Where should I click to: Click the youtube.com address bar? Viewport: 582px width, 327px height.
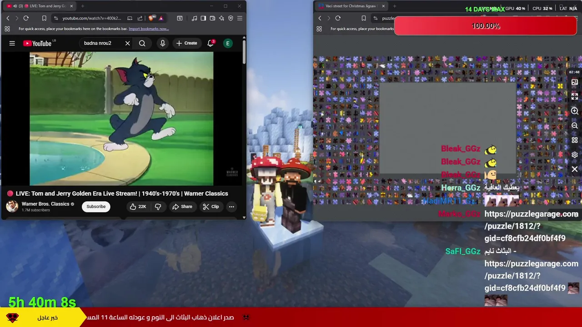(92, 18)
